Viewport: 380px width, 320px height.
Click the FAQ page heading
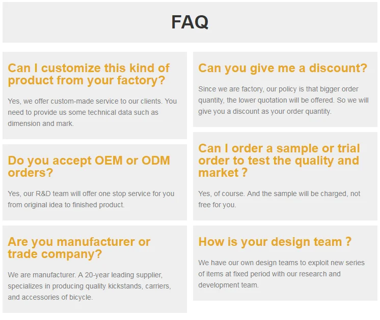click(x=190, y=22)
